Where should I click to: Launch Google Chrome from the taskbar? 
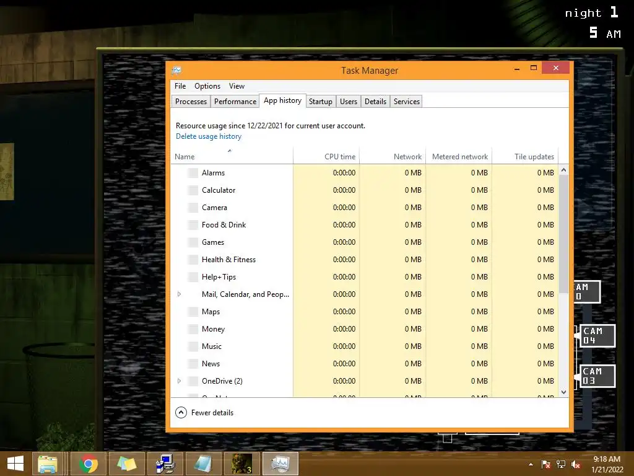coord(89,464)
